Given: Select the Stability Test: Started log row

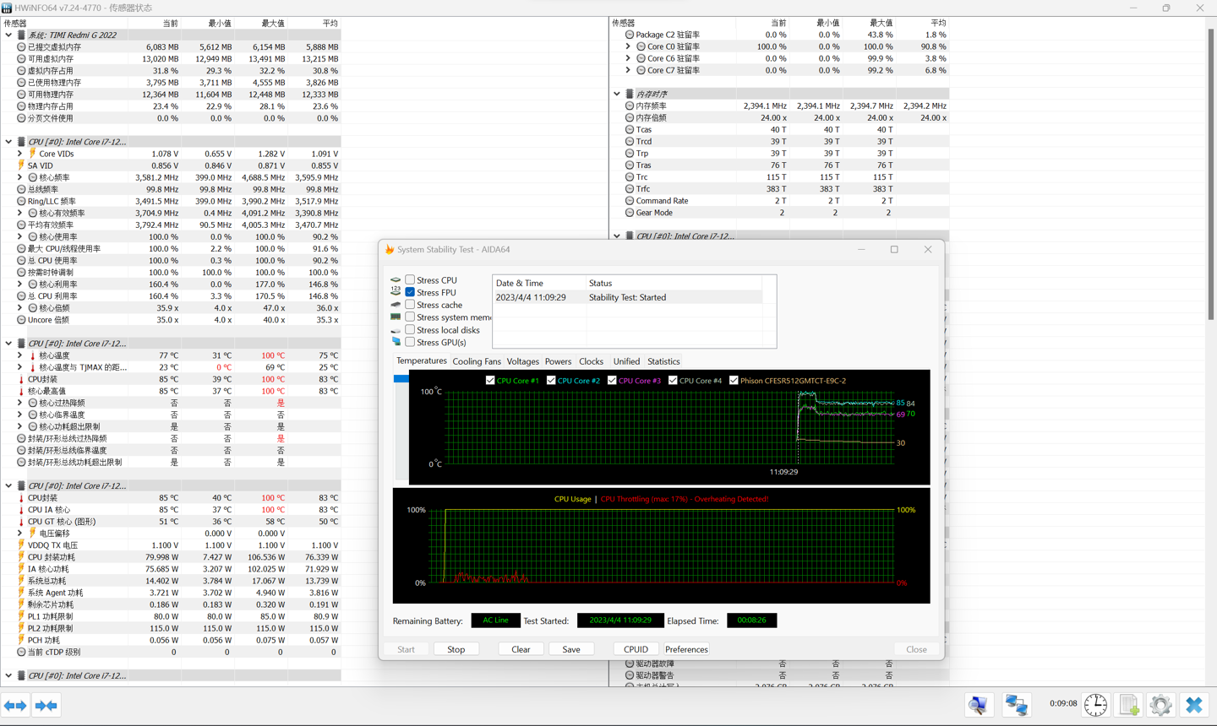Looking at the screenshot, I should (627, 297).
